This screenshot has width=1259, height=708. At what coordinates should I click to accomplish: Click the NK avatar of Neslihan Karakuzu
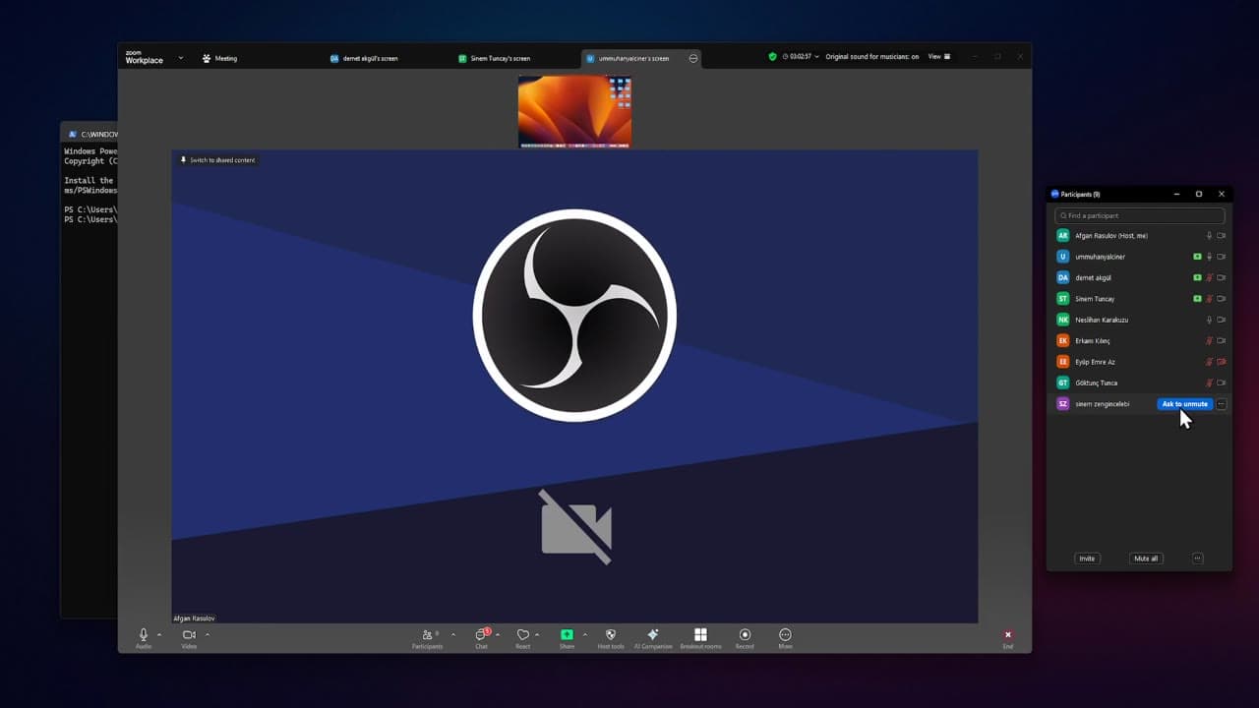tap(1062, 320)
